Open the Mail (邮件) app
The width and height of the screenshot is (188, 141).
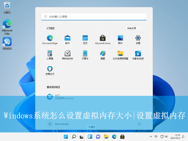[67, 40]
